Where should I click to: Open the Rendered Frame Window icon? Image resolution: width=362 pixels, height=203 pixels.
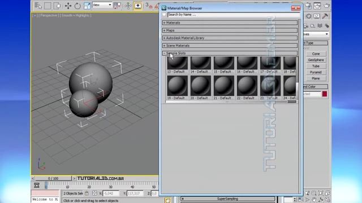click(317, 6)
